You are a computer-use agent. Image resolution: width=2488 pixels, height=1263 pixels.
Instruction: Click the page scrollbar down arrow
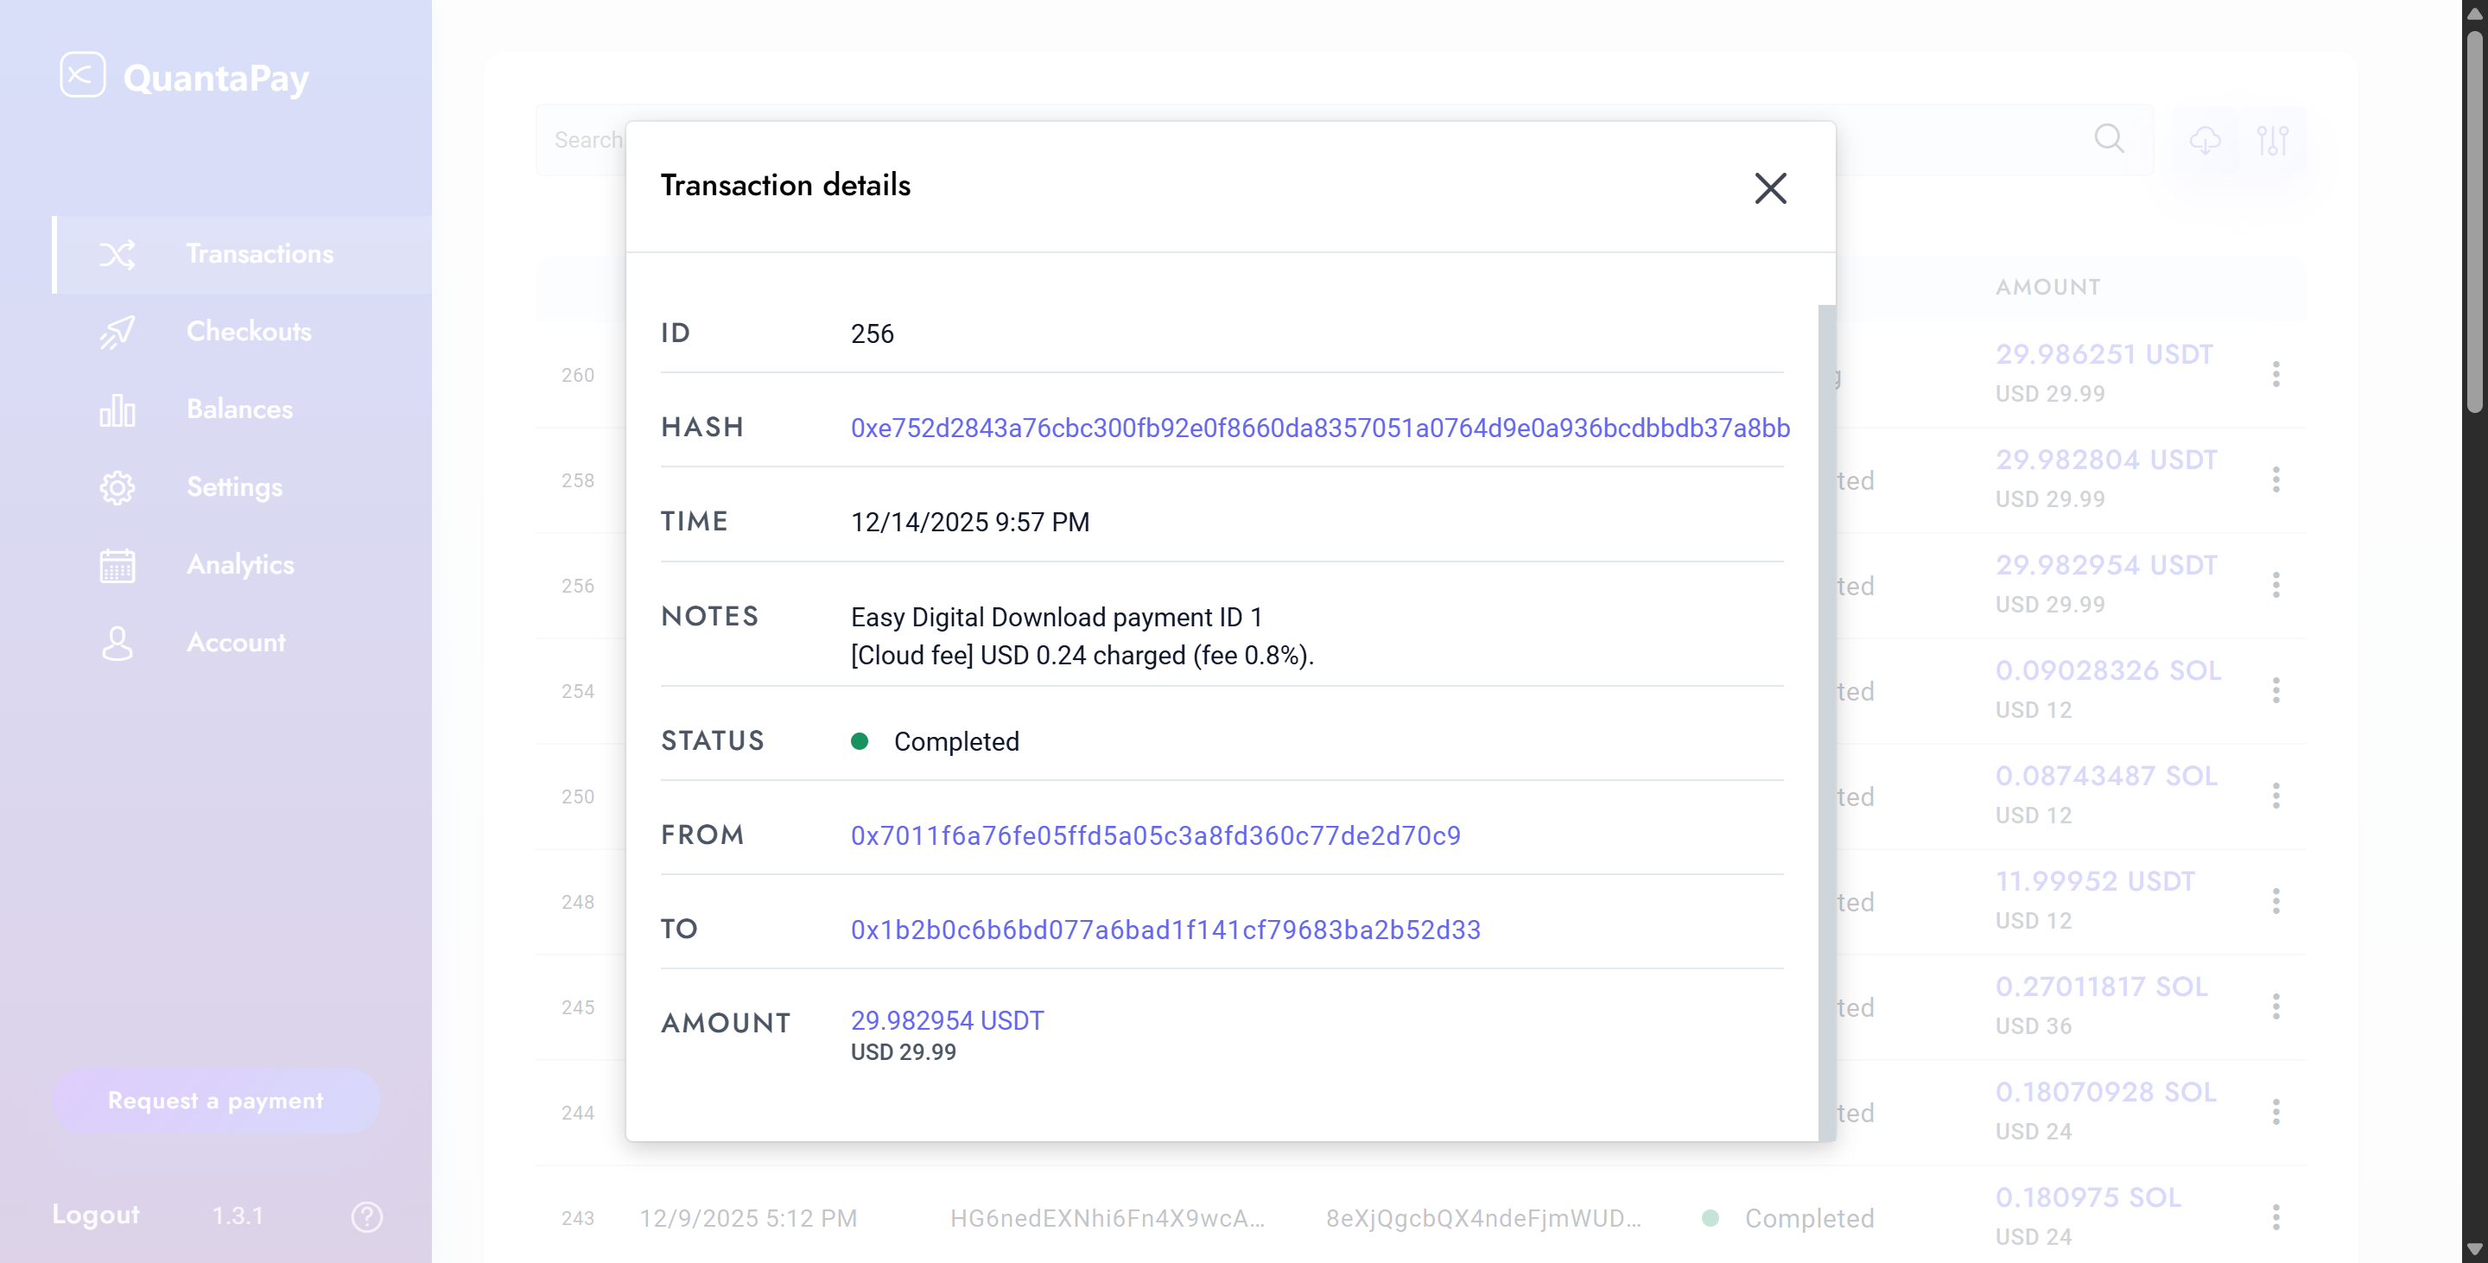tap(2473, 1249)
